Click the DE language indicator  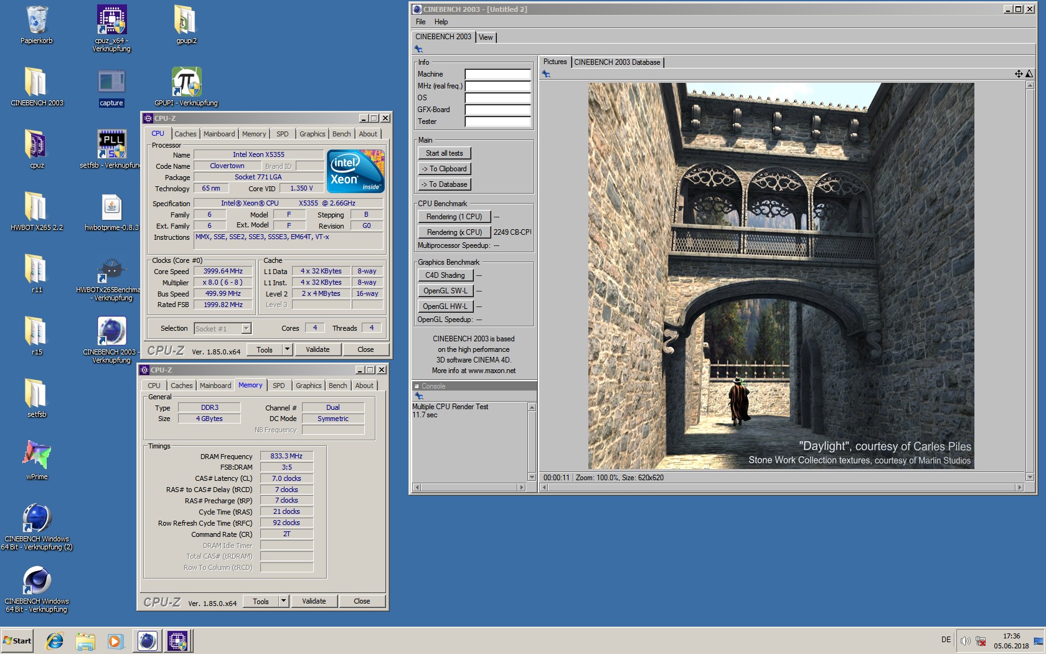(x=946, y=640)
